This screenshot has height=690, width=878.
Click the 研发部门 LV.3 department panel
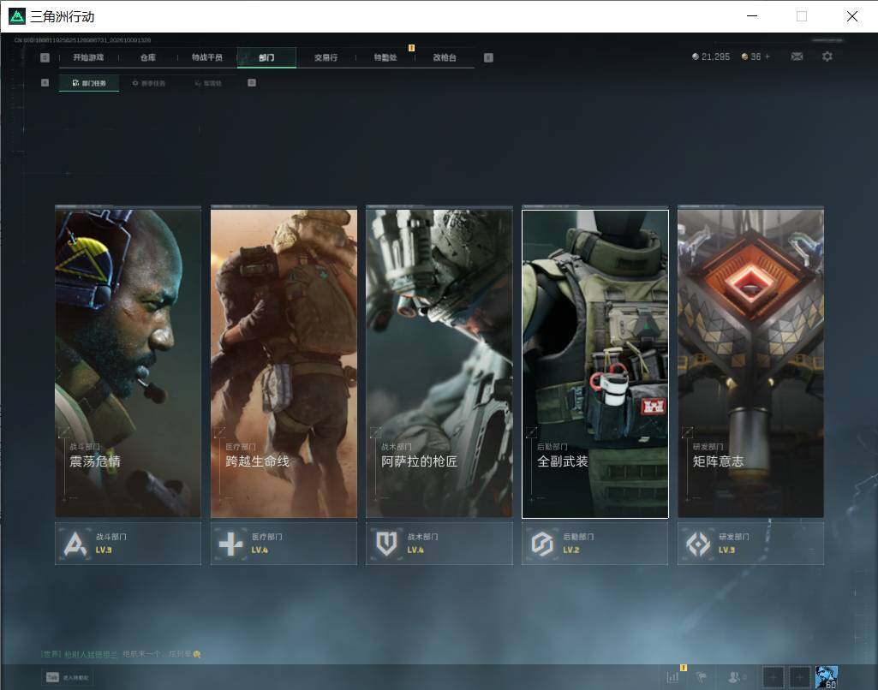pyautogui.click(x=751, y=544)
